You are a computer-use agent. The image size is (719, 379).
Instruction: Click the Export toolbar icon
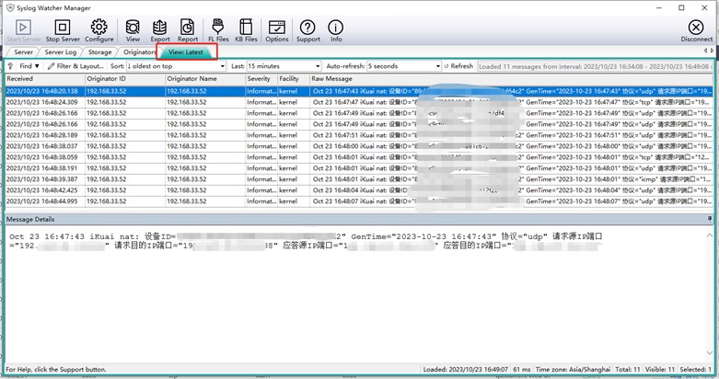click(x=160, y=30)
